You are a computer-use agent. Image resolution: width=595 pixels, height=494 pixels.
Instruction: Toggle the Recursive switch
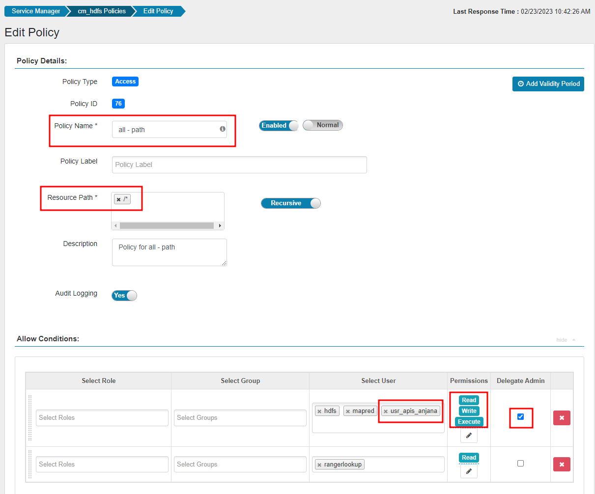click(290, 203)
